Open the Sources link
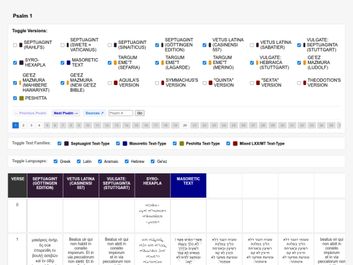The width and height of the screenshot is (353, 265). pyautogui.click(x=95, y=113)
